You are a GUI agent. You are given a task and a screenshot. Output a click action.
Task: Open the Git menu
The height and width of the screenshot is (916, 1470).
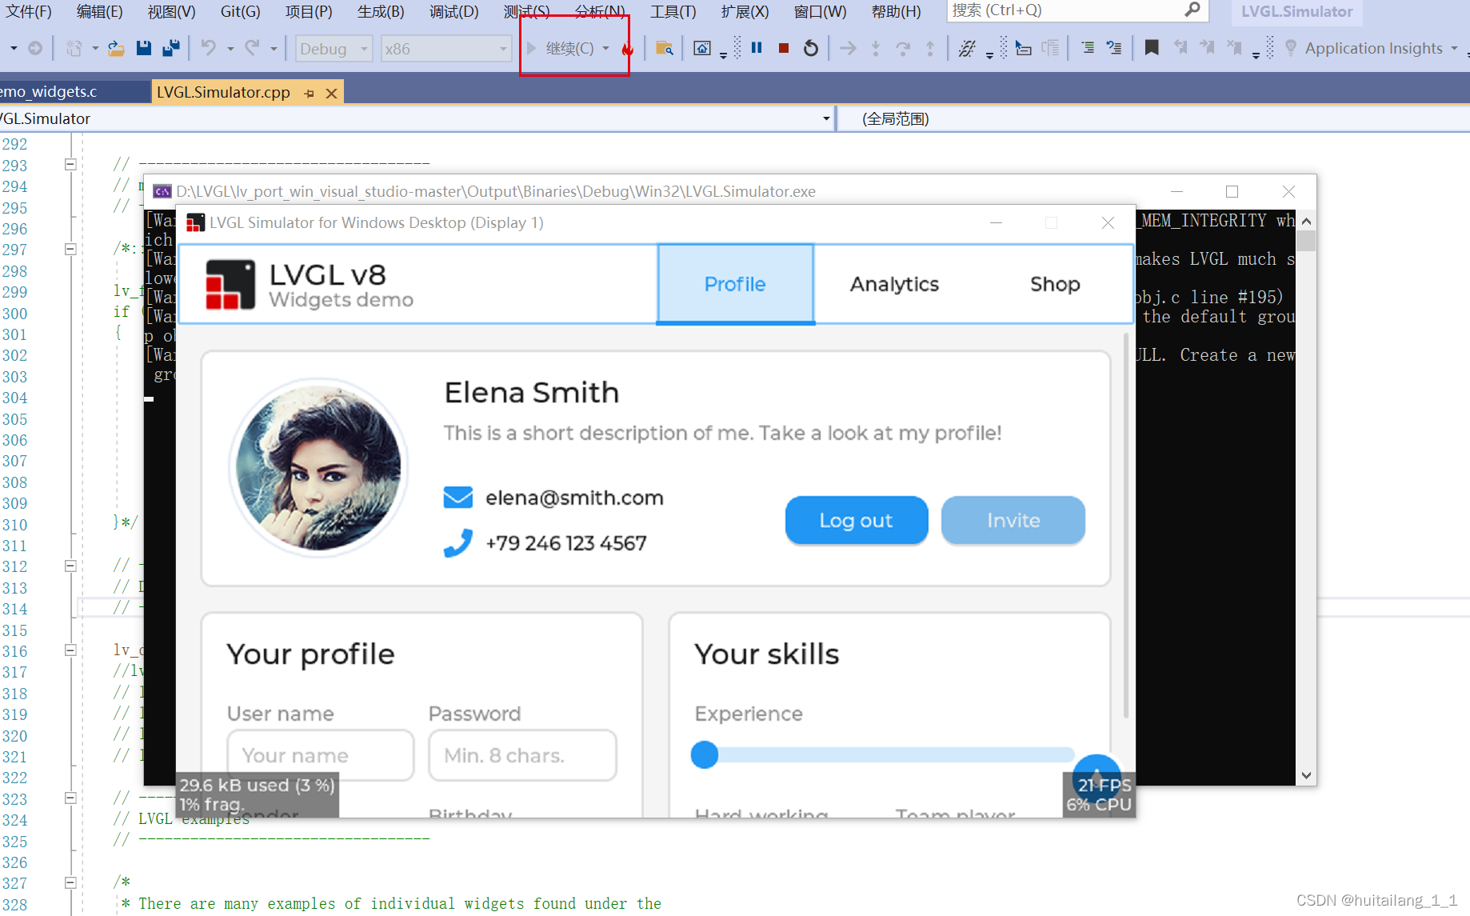pos(239,11)
